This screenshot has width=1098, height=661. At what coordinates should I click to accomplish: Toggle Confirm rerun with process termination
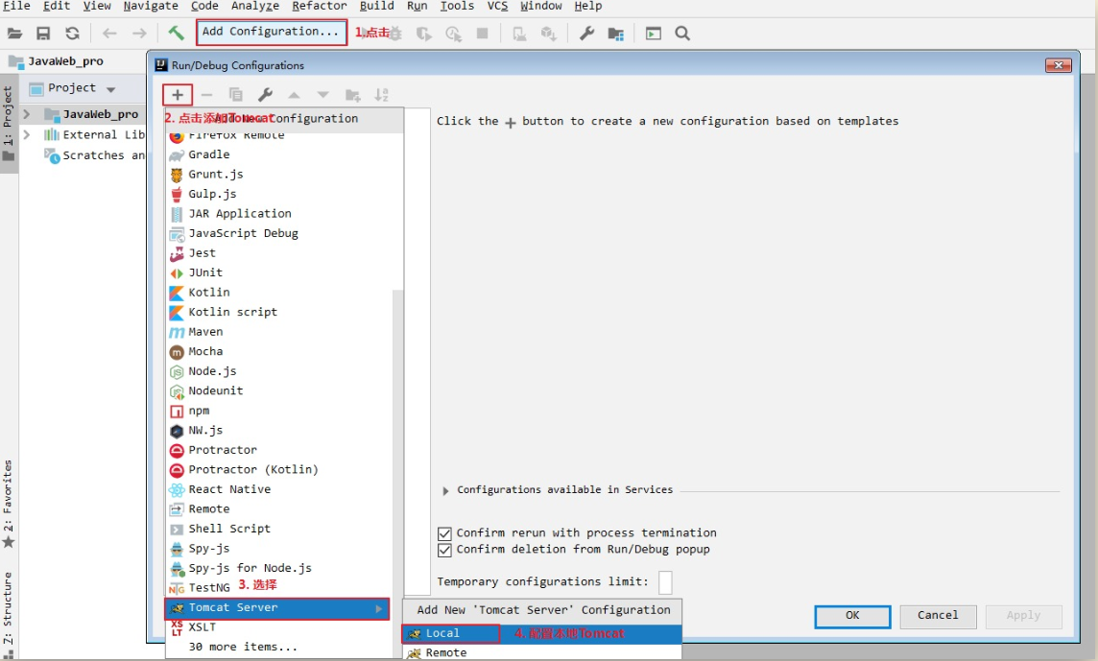point(444,533)
